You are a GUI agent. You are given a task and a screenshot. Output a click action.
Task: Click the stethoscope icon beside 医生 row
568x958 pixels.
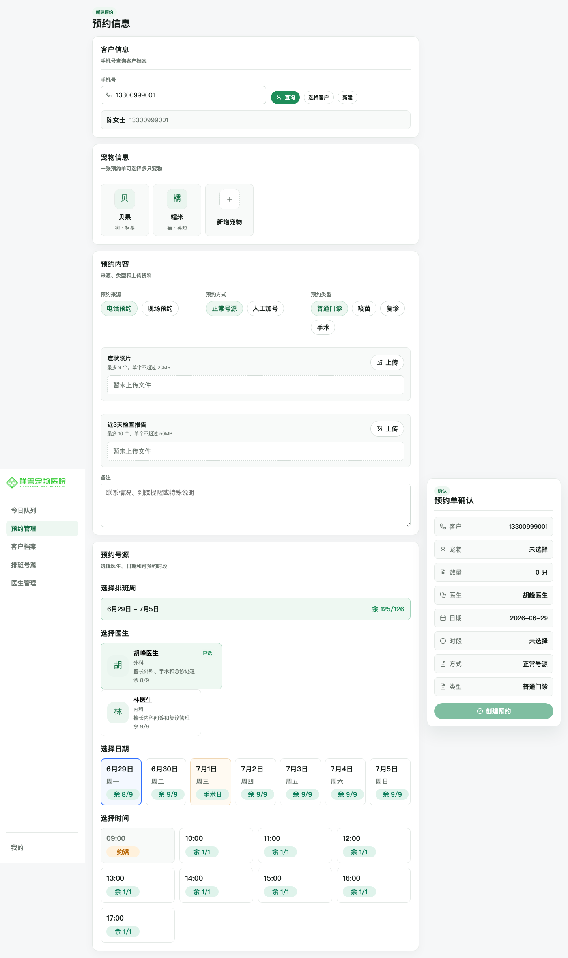[443, 595]
